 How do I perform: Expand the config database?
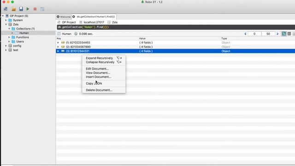point(6,46)
